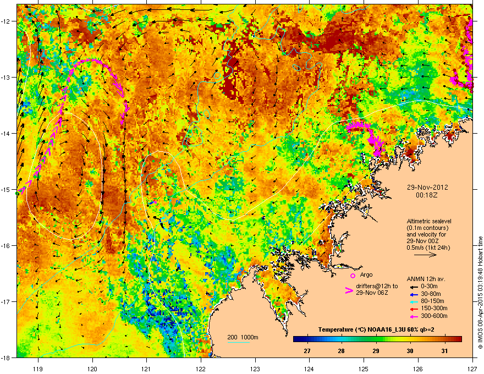Click the '122' longitude axis label
The width and height of the screenshot is (484, 374).
coord(201,369)
